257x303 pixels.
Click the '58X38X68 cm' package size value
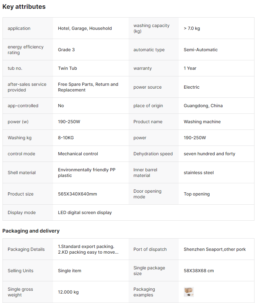coord(199,271)
